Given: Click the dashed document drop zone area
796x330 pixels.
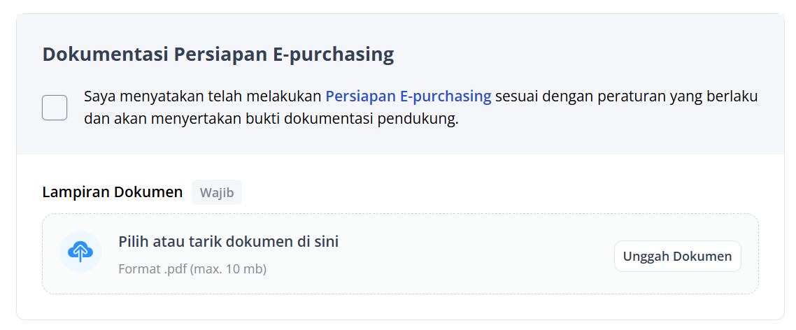Looking at the screenshot, I should pyautogui.click(x=400, y=254).
